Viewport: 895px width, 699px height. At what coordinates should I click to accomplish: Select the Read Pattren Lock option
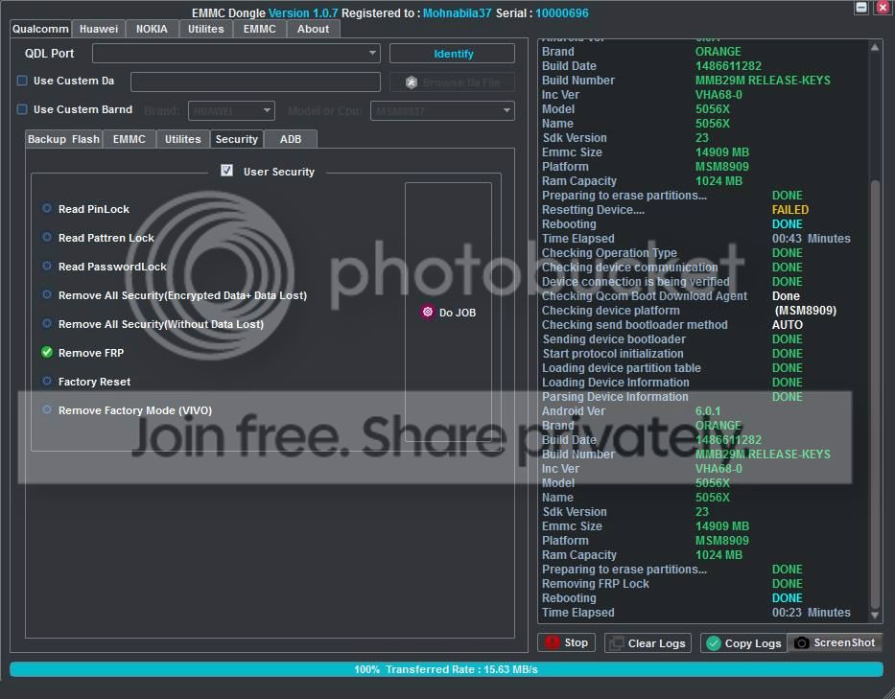coord(47,237)
